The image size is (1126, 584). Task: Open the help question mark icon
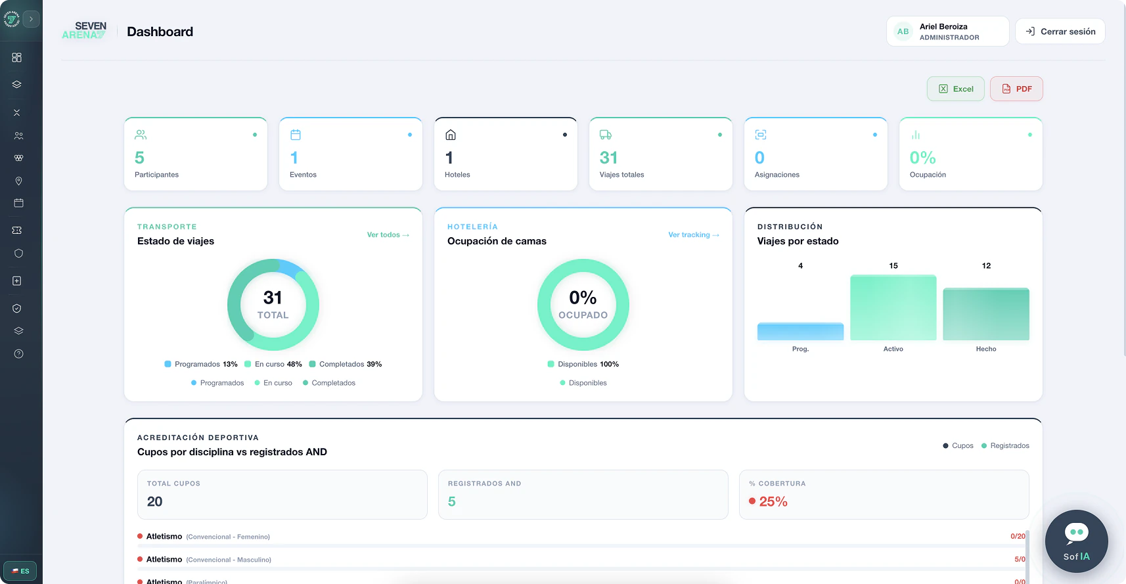(x=18, y=354)
